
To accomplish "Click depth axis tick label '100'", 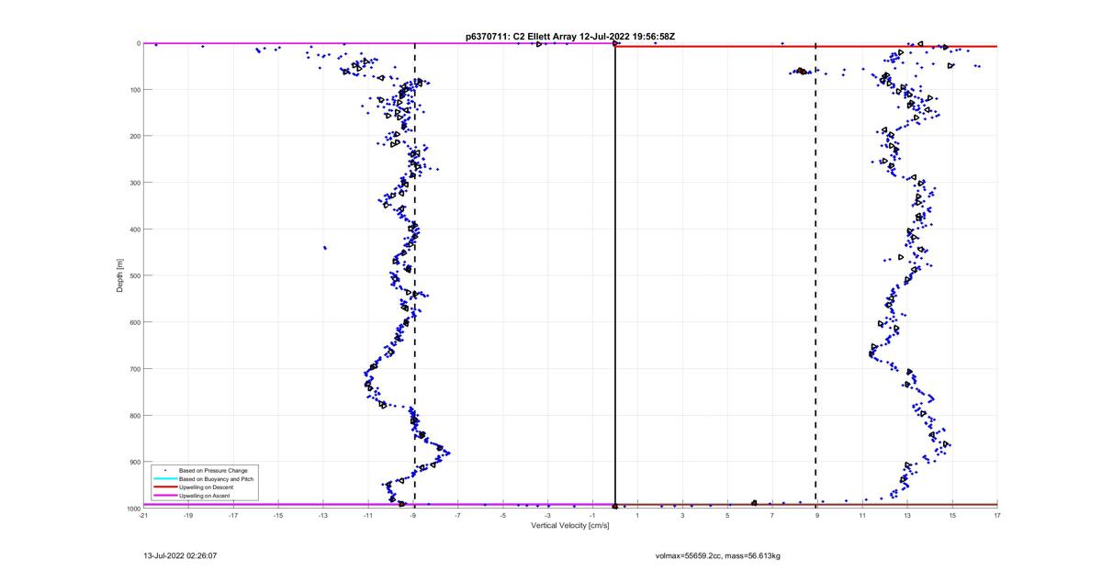I will point(134,89).
